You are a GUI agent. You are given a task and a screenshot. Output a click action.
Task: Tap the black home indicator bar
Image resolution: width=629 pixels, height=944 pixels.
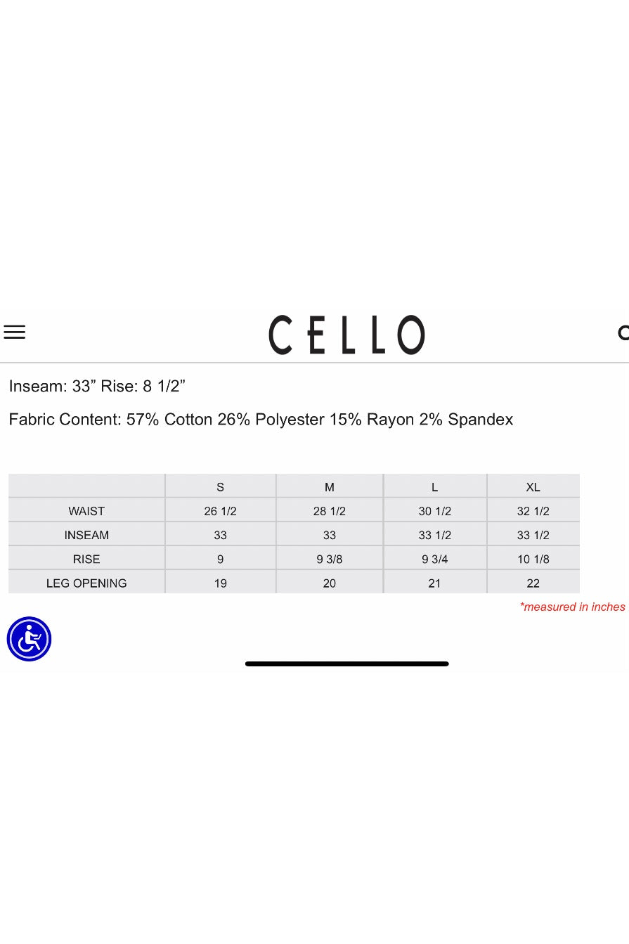click(x=346, y=664)
